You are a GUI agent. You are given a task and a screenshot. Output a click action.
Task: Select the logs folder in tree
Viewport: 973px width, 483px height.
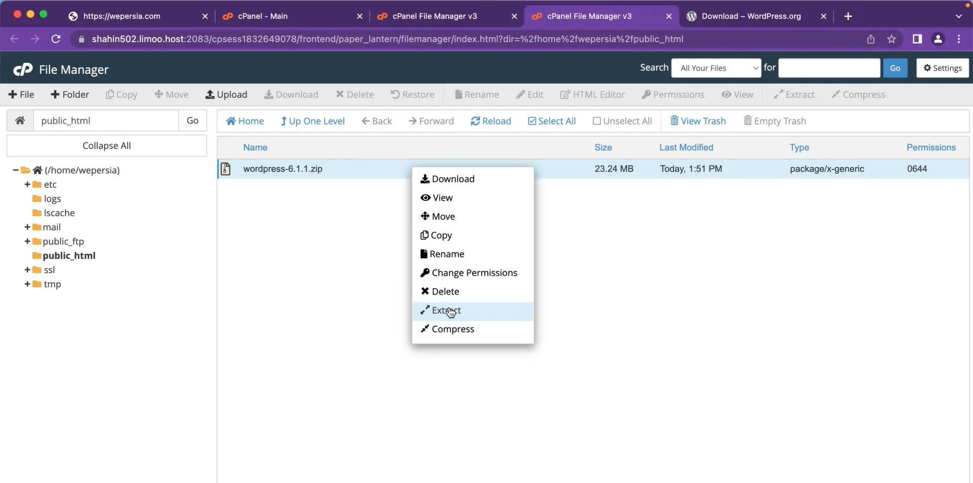pyautogui.click(x=47, y=199)
